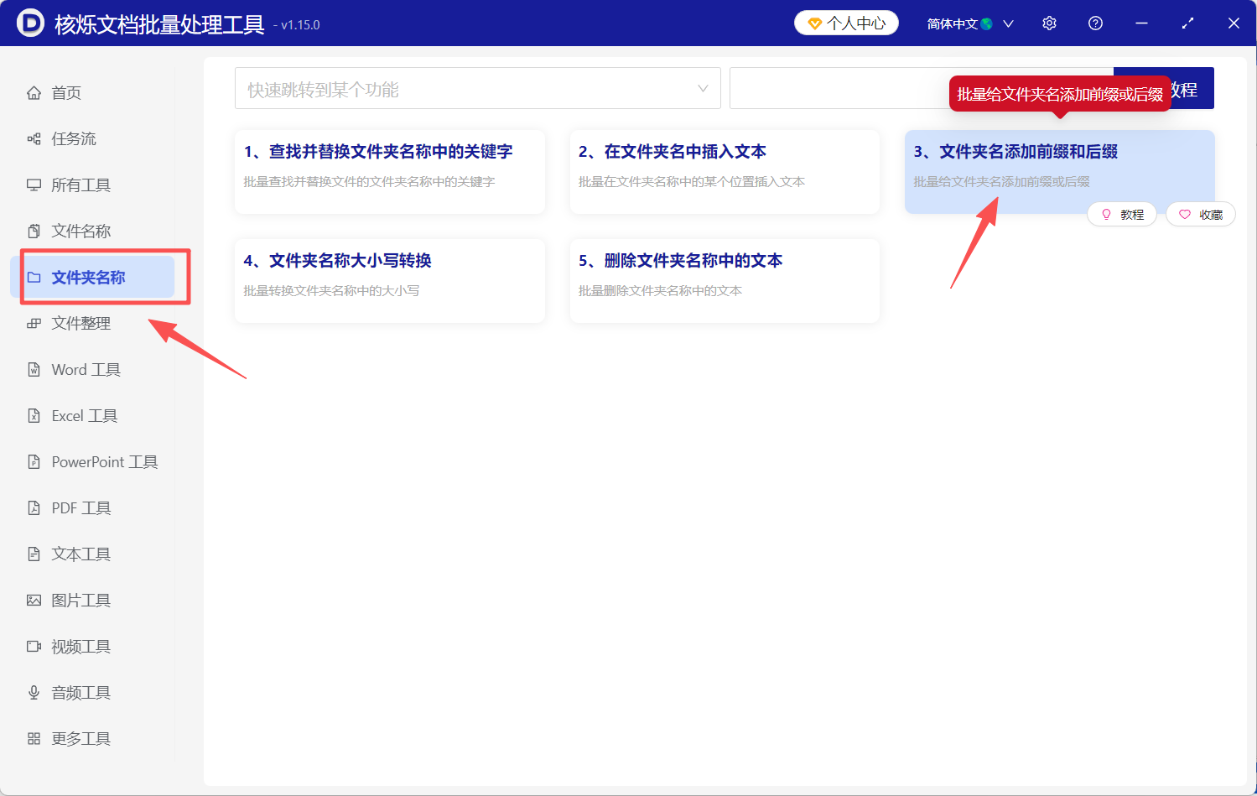This screenshot has width=1257, height=796.
Task: Expand the 简体中文 language dropdown
Action: click(x=970, y=23)
